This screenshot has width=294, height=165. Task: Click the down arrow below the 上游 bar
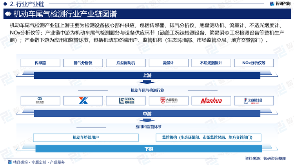click(x=147, y=82)
